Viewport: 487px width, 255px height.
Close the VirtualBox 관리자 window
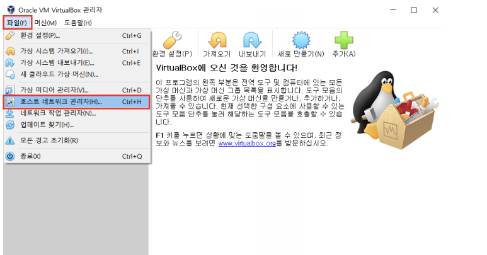pyautogui.click(x=435, y=10)
